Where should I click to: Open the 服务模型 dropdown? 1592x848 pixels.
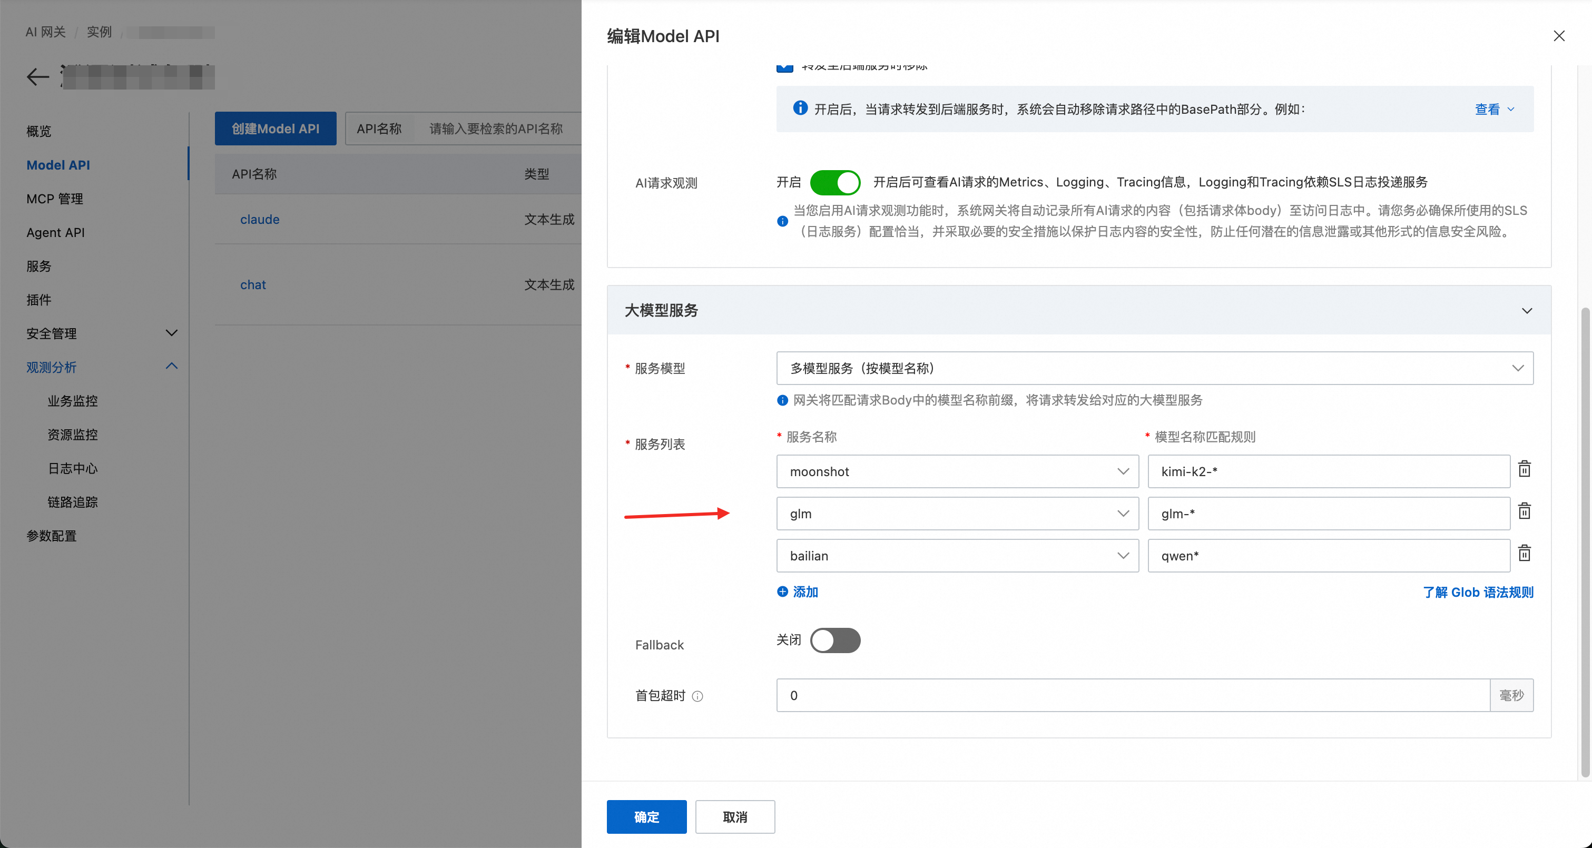pyautogui.click(x=1154, y=368)
